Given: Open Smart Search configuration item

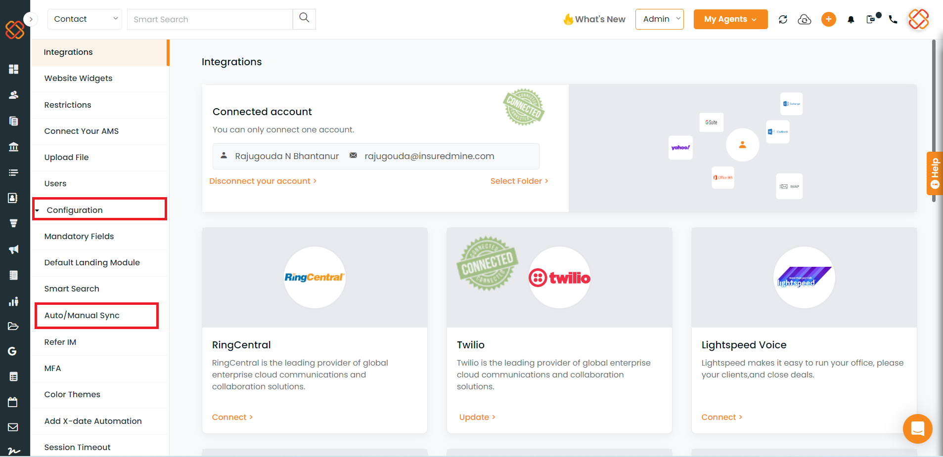Looking at the screenshot, I should [100, 289].
